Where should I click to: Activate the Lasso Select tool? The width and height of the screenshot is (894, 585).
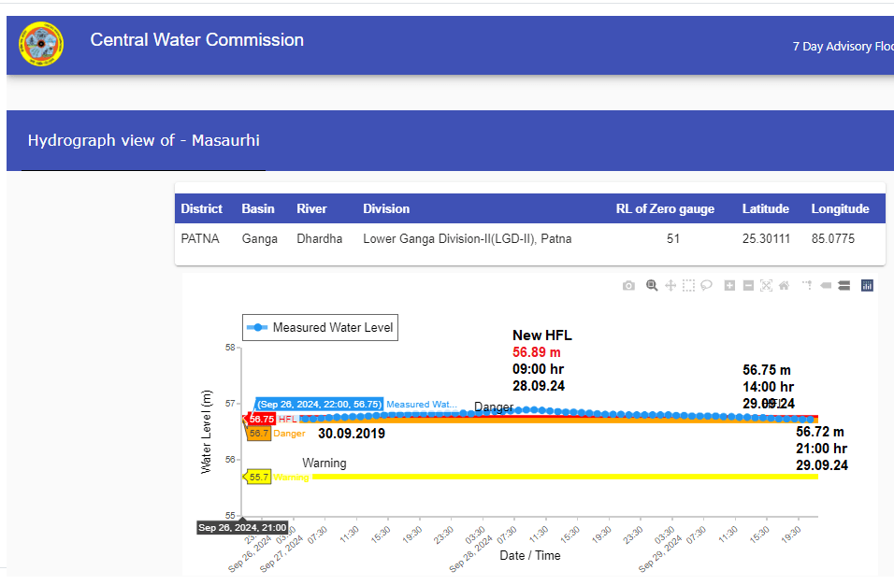point(707,285)
